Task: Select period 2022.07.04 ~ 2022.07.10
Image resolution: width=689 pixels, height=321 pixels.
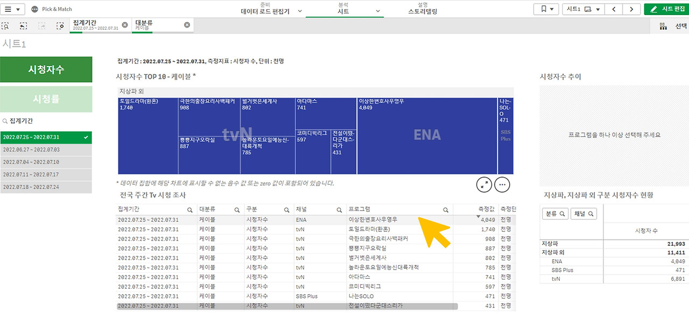Action: click(46, 162)
